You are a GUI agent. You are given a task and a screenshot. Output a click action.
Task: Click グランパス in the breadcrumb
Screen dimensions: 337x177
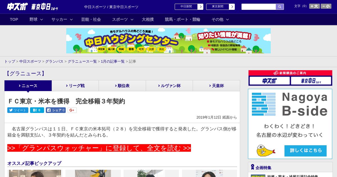54,62
